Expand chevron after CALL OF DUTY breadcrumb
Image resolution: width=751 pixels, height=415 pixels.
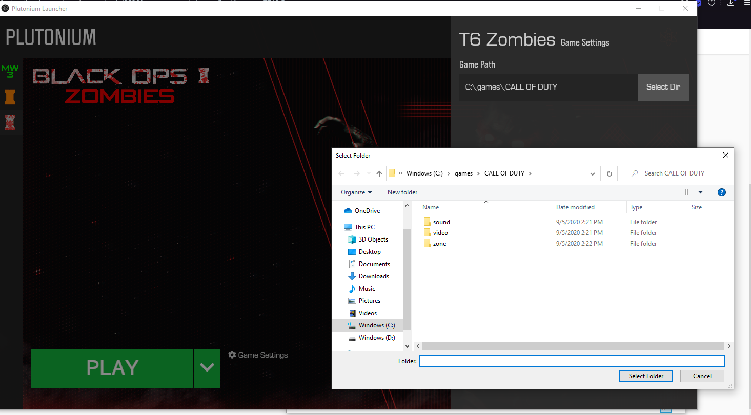530,173
